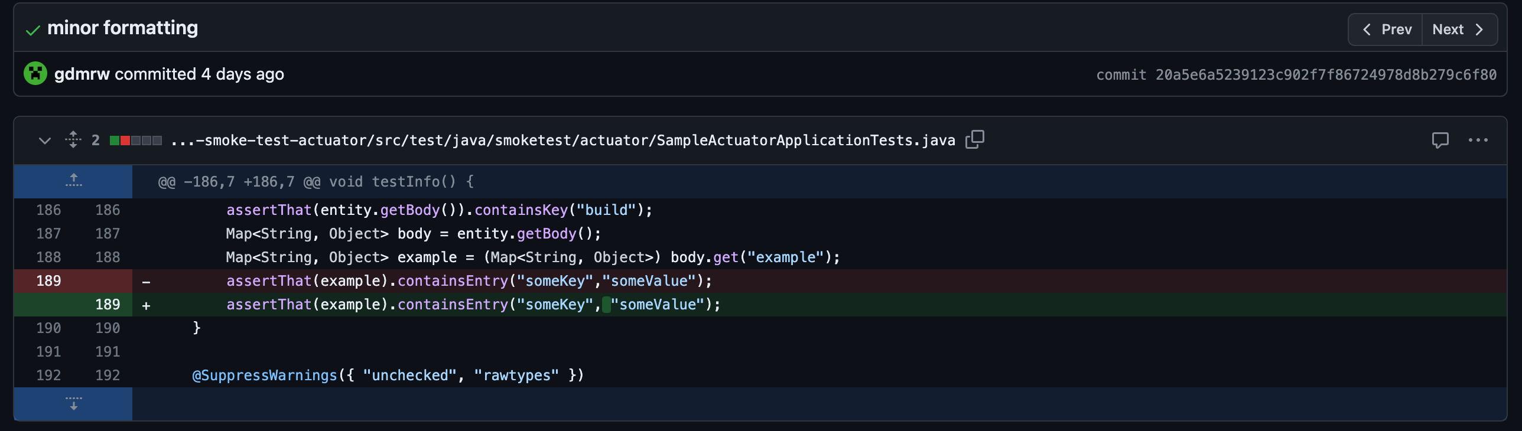Image resolution: width=1522 pixels, height=431 pixels.
Task: Click the left chevron on Prev
Action: click(1367, 30)
